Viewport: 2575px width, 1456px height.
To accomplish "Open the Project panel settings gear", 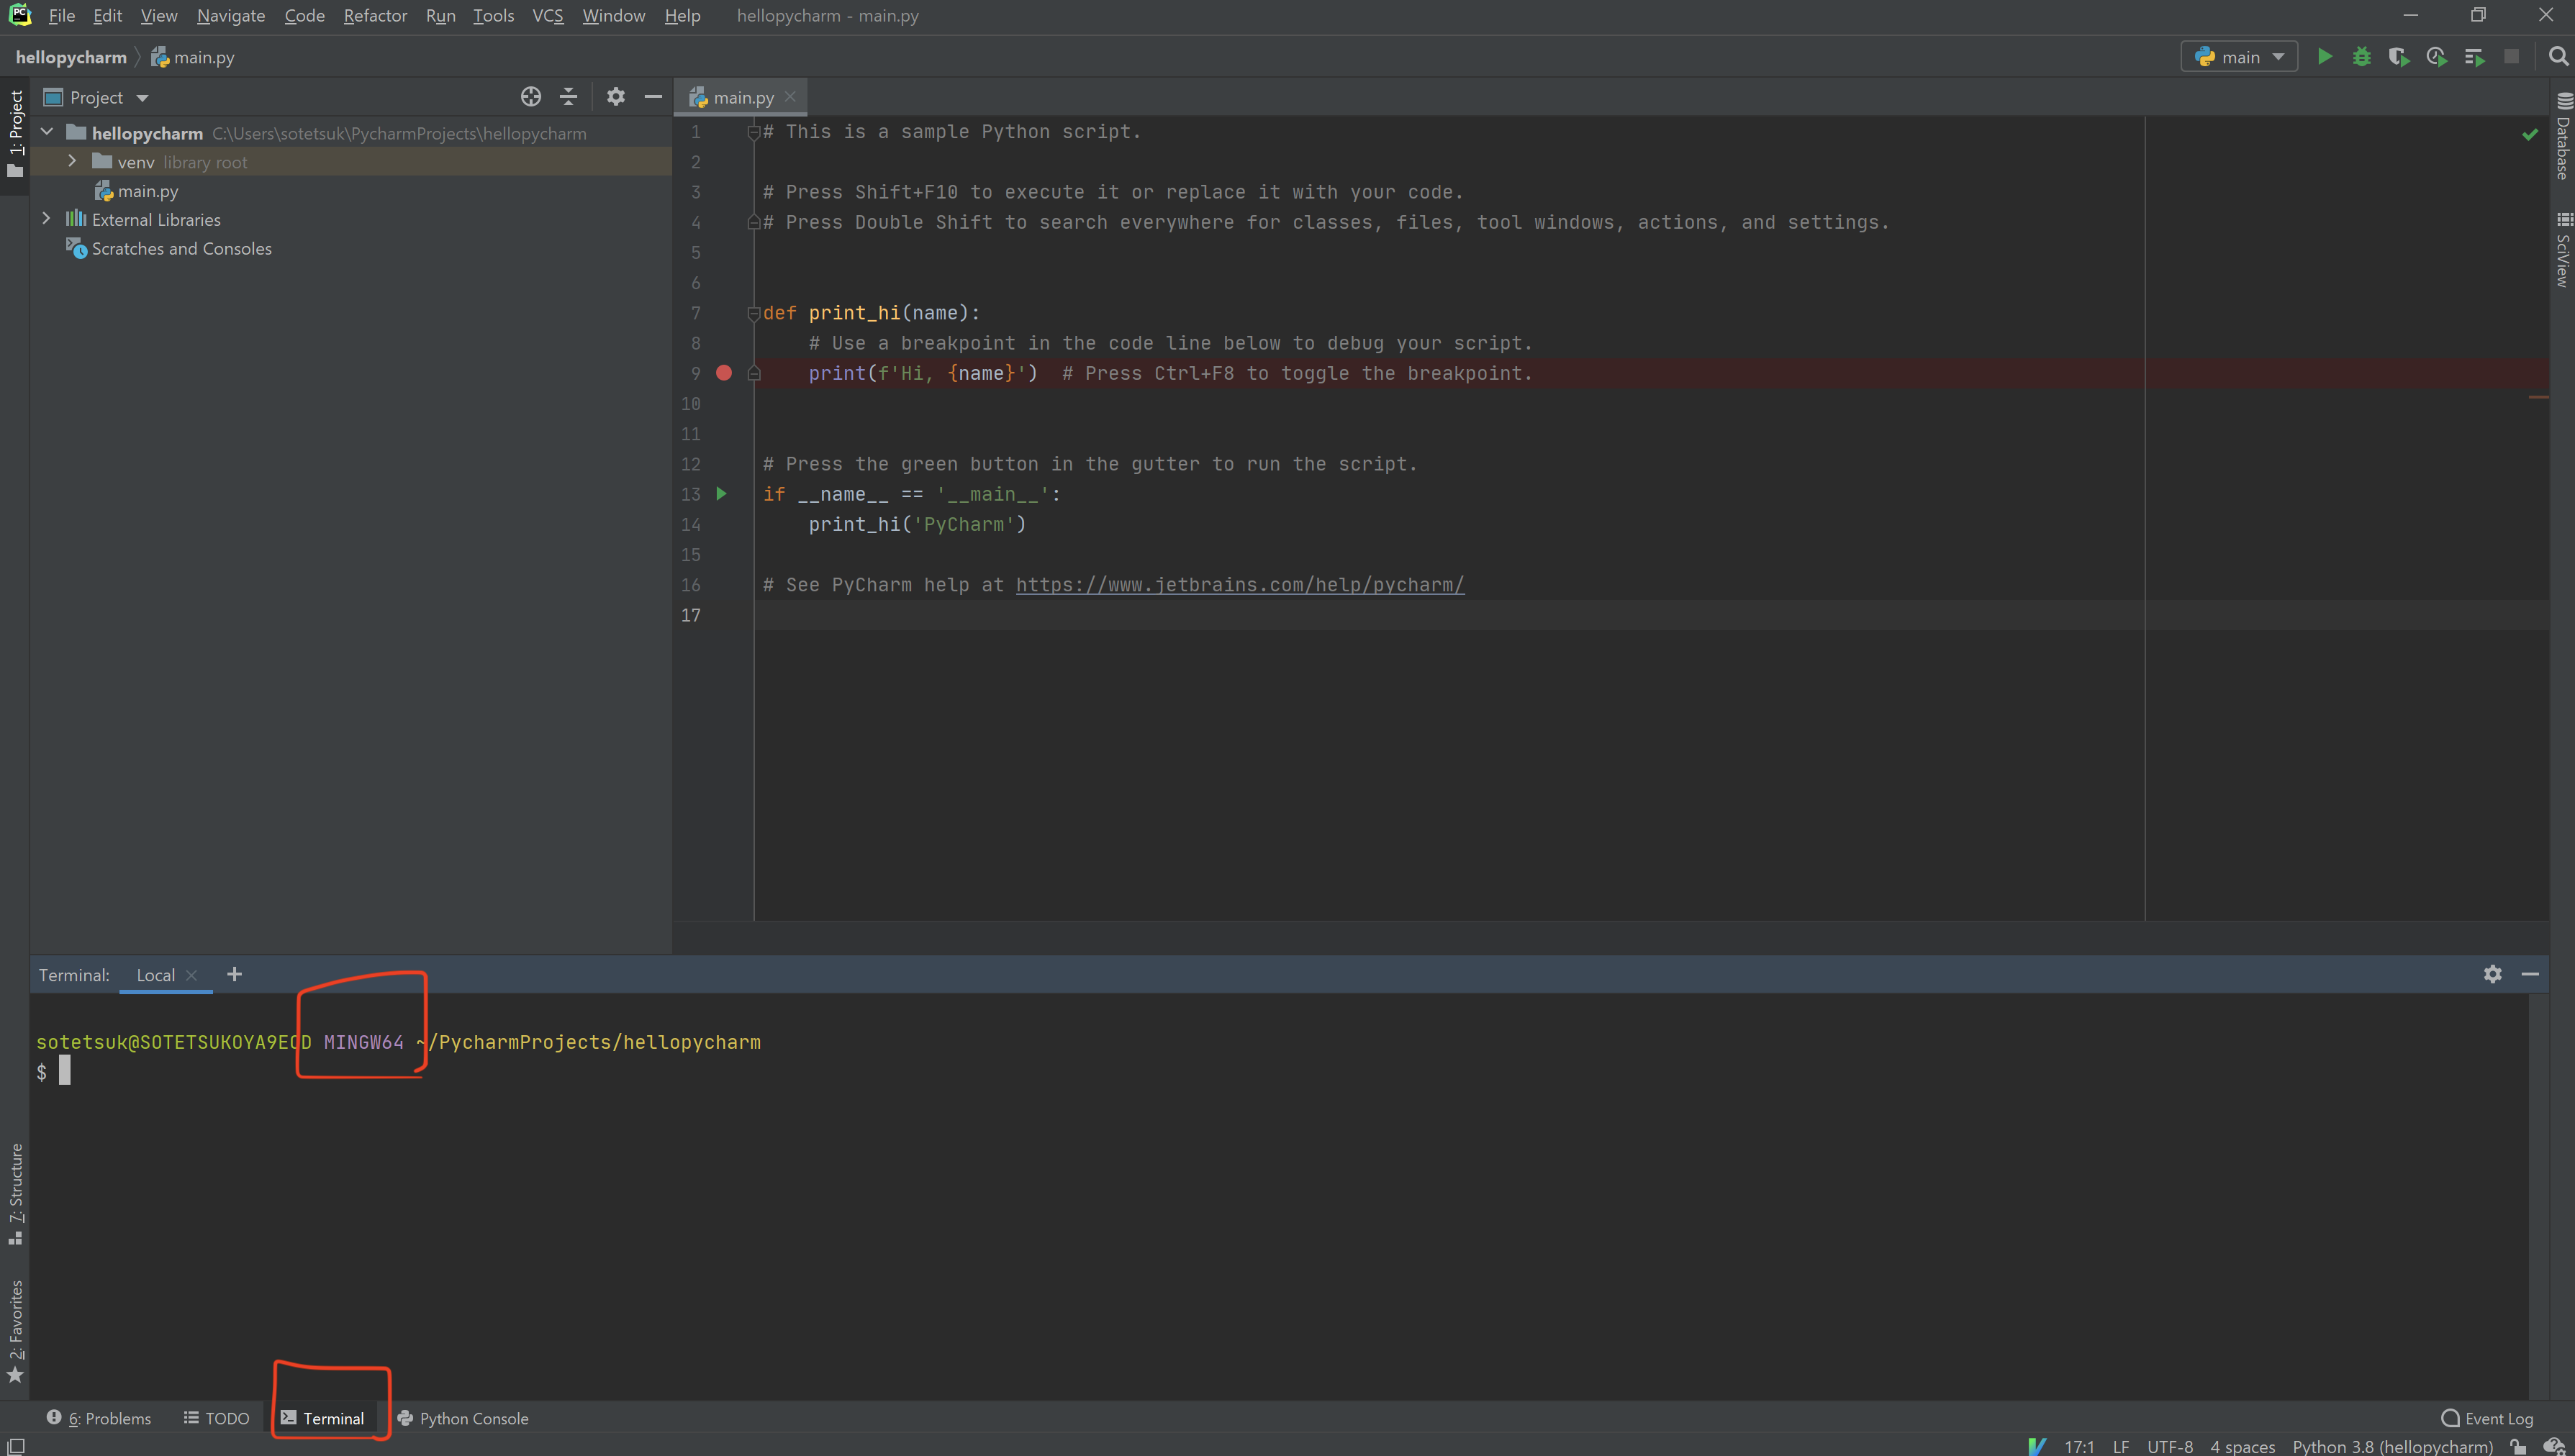I will [616, 97].
